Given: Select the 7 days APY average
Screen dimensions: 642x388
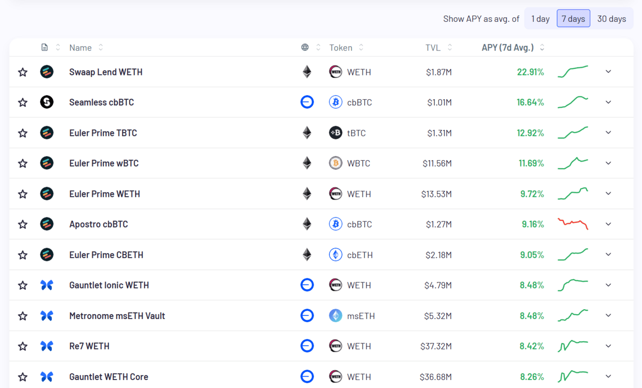Looking at the screenshot, I should click(573, 19).
